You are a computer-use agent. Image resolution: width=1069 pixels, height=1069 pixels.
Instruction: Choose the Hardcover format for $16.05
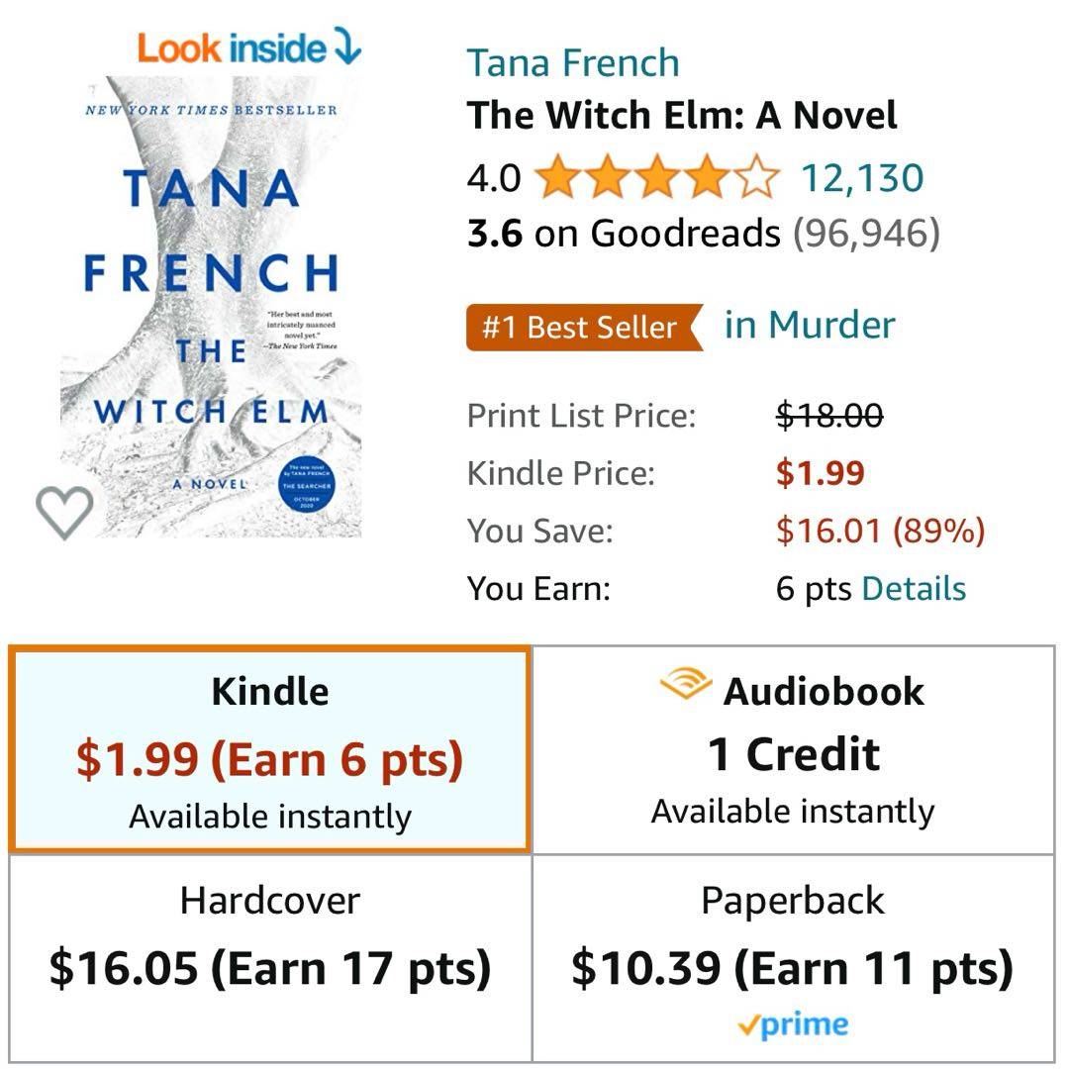270,958
